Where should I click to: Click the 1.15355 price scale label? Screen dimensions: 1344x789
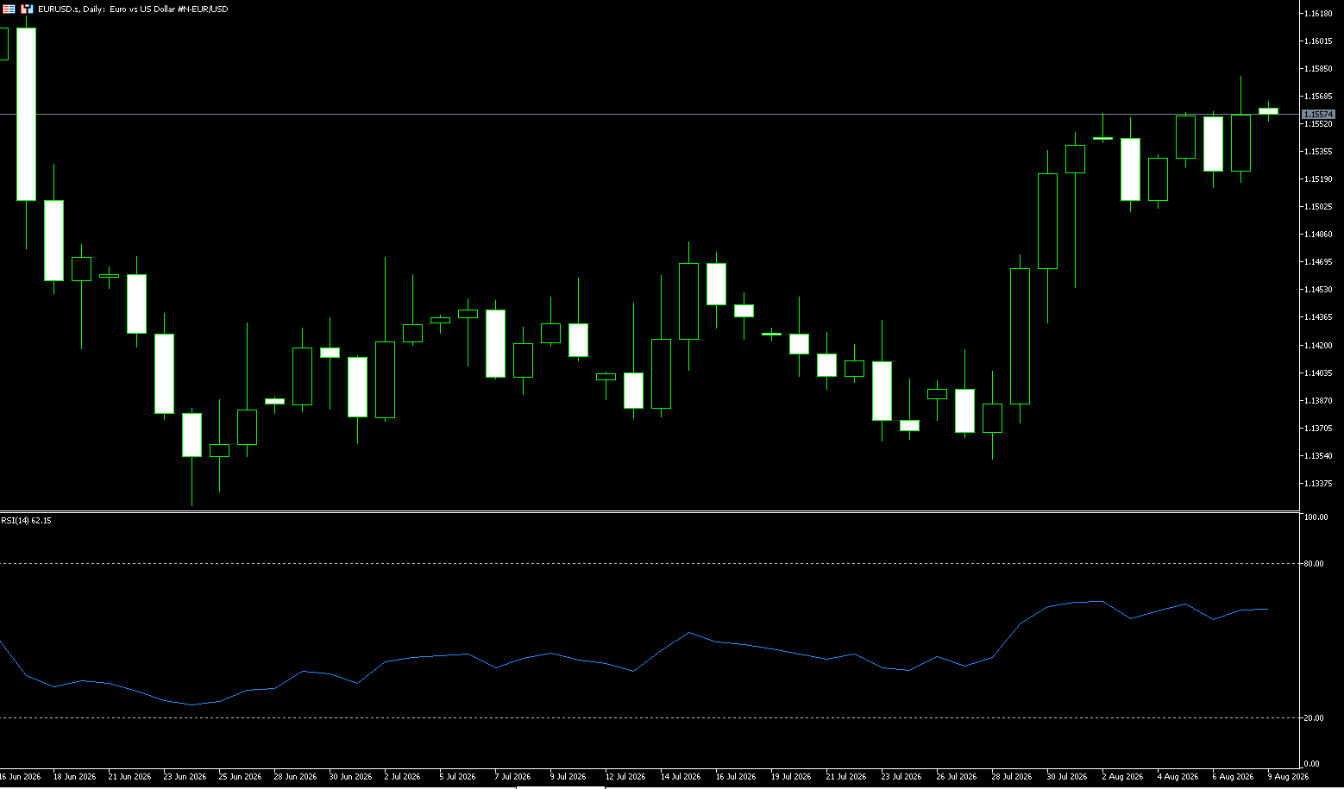(x=1317, y=152)
